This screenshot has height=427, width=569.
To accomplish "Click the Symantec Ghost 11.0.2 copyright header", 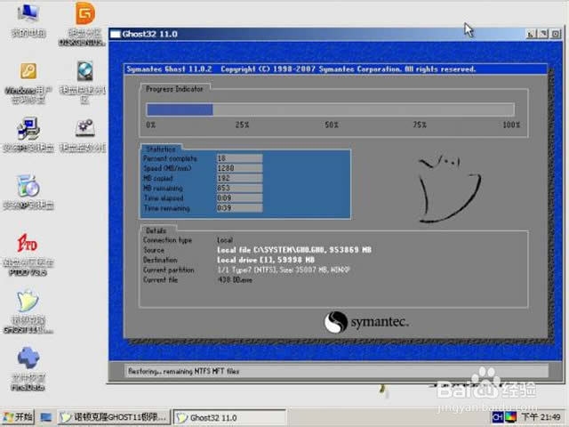I will pos(301,69).
